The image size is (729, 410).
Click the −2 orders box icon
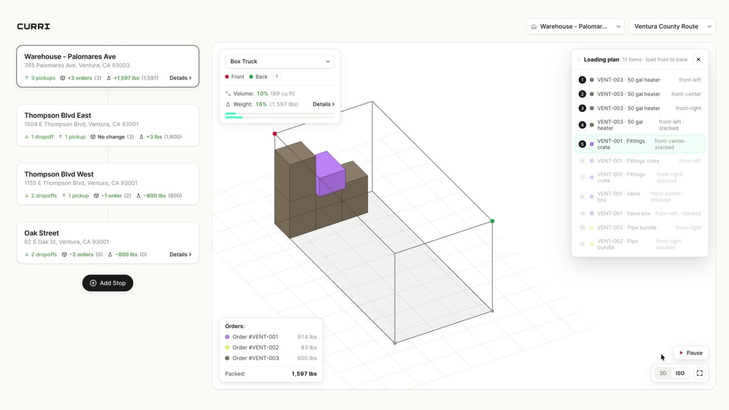(64, 254)
